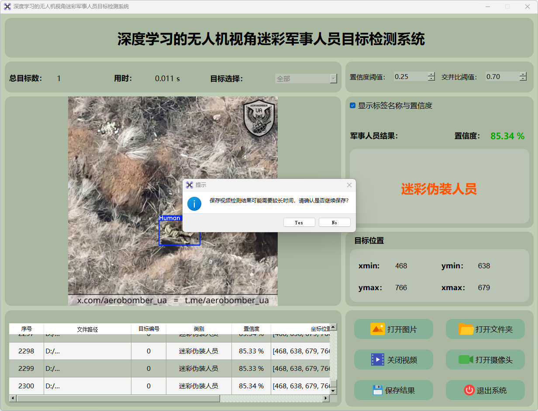
Task: Click the blue info icon in dialog
Action: [194, 203]
